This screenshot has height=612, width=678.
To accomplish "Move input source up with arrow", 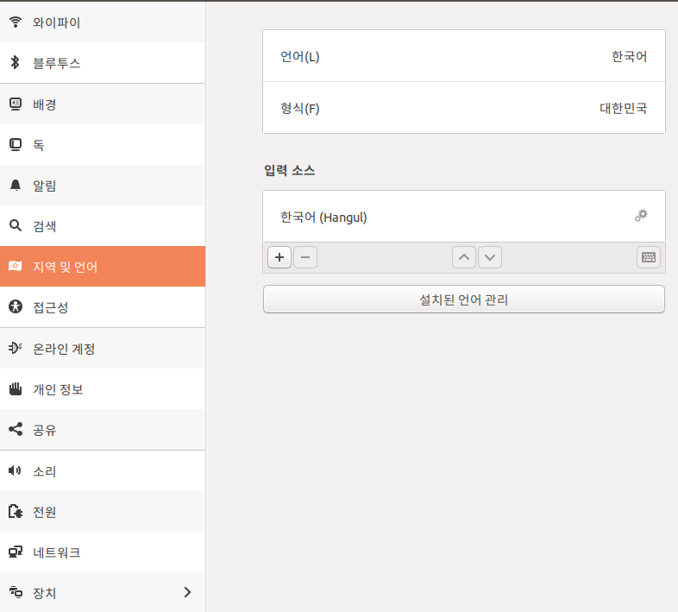I will [464, 257].
